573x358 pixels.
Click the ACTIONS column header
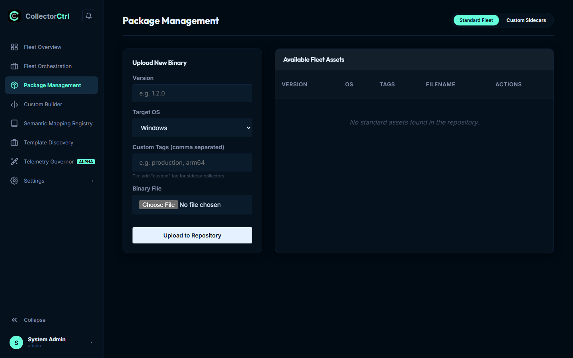509,84
